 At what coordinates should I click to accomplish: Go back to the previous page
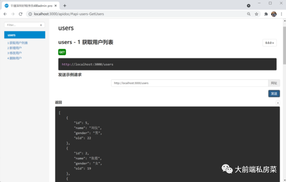(x=5, y=14)
